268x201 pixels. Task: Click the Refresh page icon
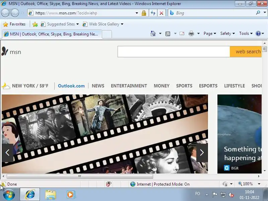(153, 13)
